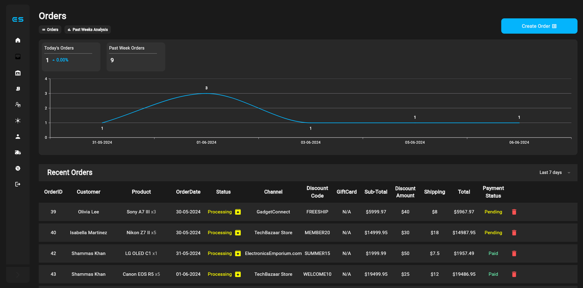Open the Home page from the sidebar
This screenshot has height=288, width=583.
point(18,40)
